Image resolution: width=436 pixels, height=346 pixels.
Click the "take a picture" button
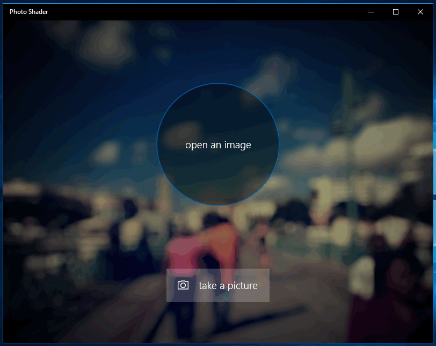click(217, 285)
